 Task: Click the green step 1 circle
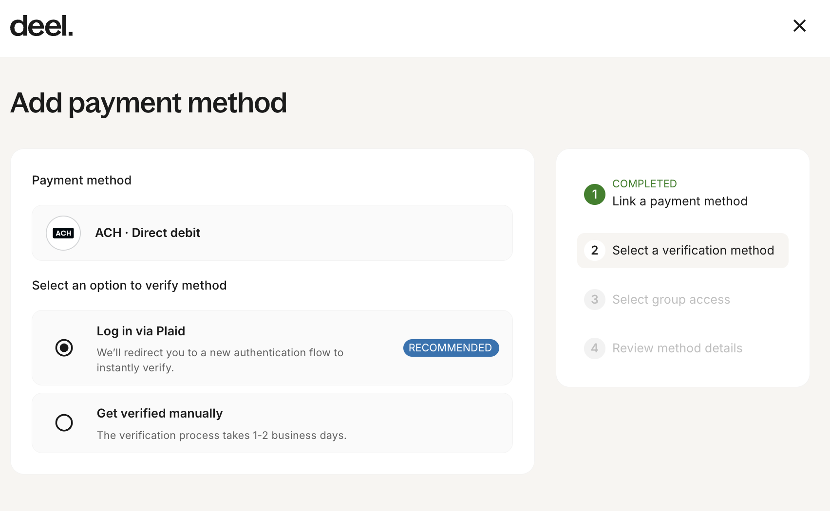pos(594,194)
